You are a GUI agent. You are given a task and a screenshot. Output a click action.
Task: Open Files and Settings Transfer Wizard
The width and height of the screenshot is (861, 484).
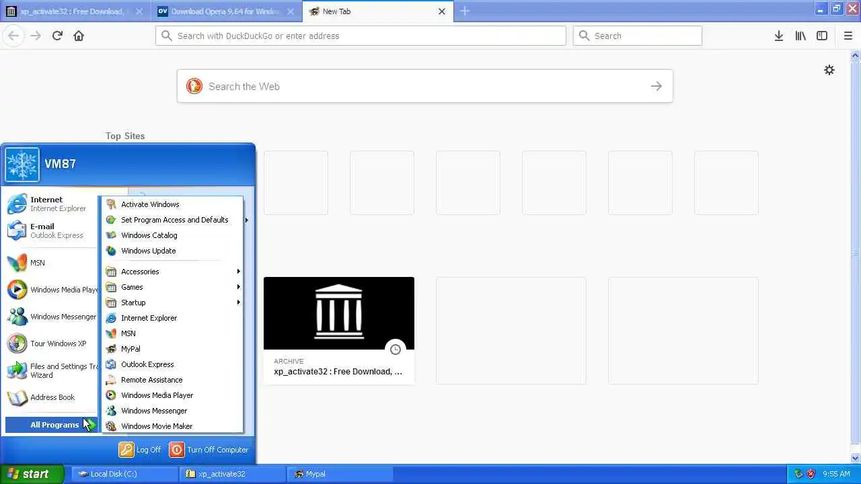[52, 370]
